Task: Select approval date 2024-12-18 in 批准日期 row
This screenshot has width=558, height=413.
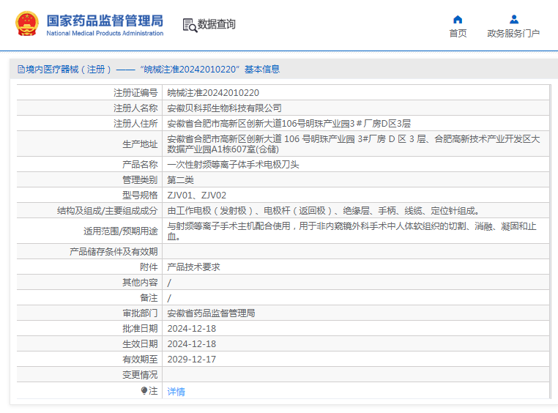Action: pos(191,329)
